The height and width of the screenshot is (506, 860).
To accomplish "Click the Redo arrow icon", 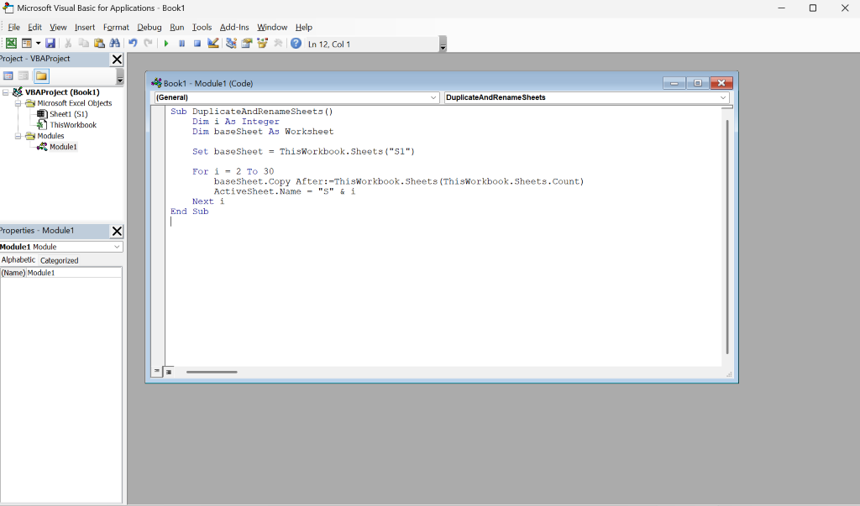I will click(148, 44).
